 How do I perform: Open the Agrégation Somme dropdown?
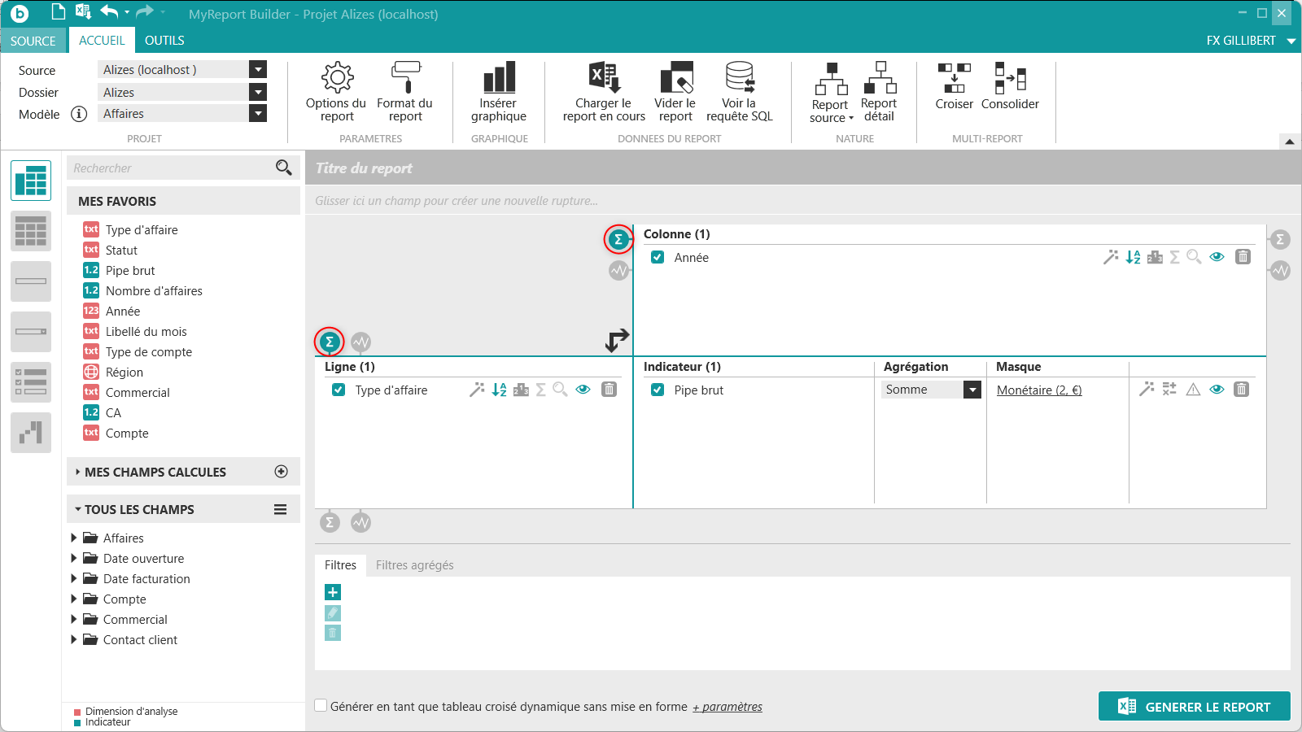pyautogui.click(x=972, y=390)
